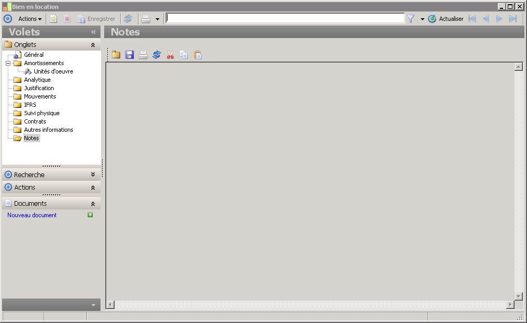Image resolution: width=527 pixels, height=323 pixels.
Task: Collapse the Volets side panel
Action: click(x=93, y=32)
